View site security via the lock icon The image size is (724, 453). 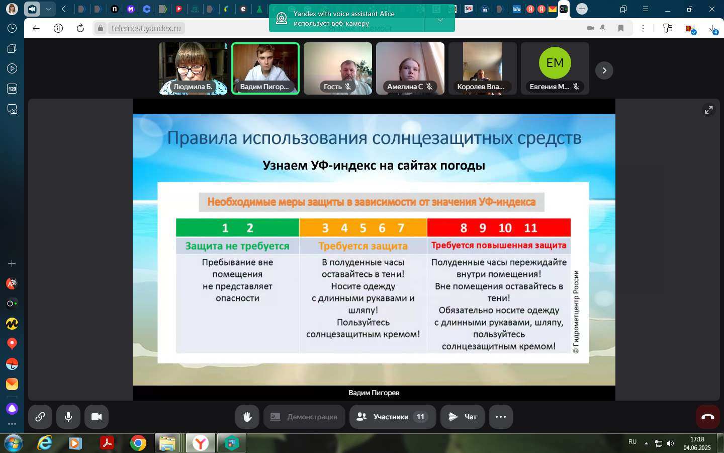(x=101, y=28)
